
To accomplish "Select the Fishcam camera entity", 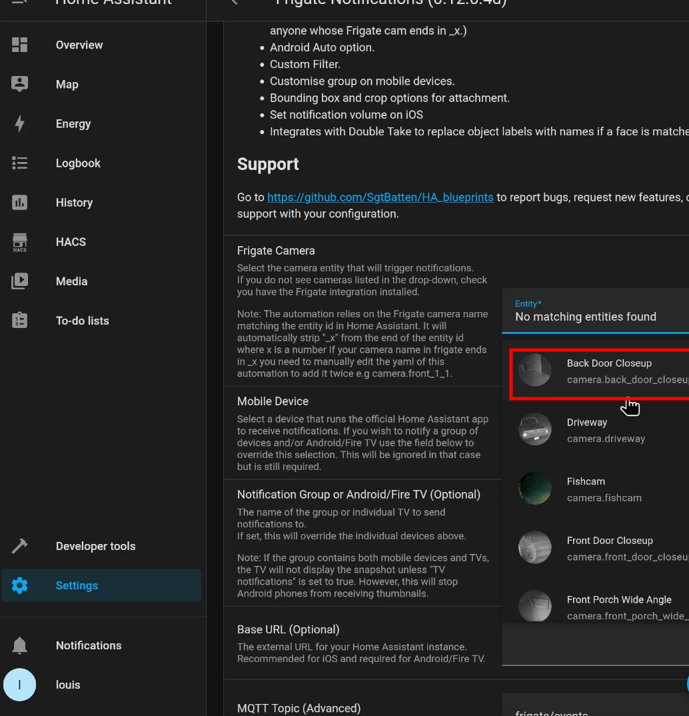I will pos(596,489).
